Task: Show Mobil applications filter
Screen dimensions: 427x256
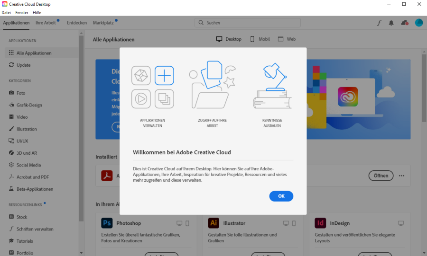Action: pos(260,39)
